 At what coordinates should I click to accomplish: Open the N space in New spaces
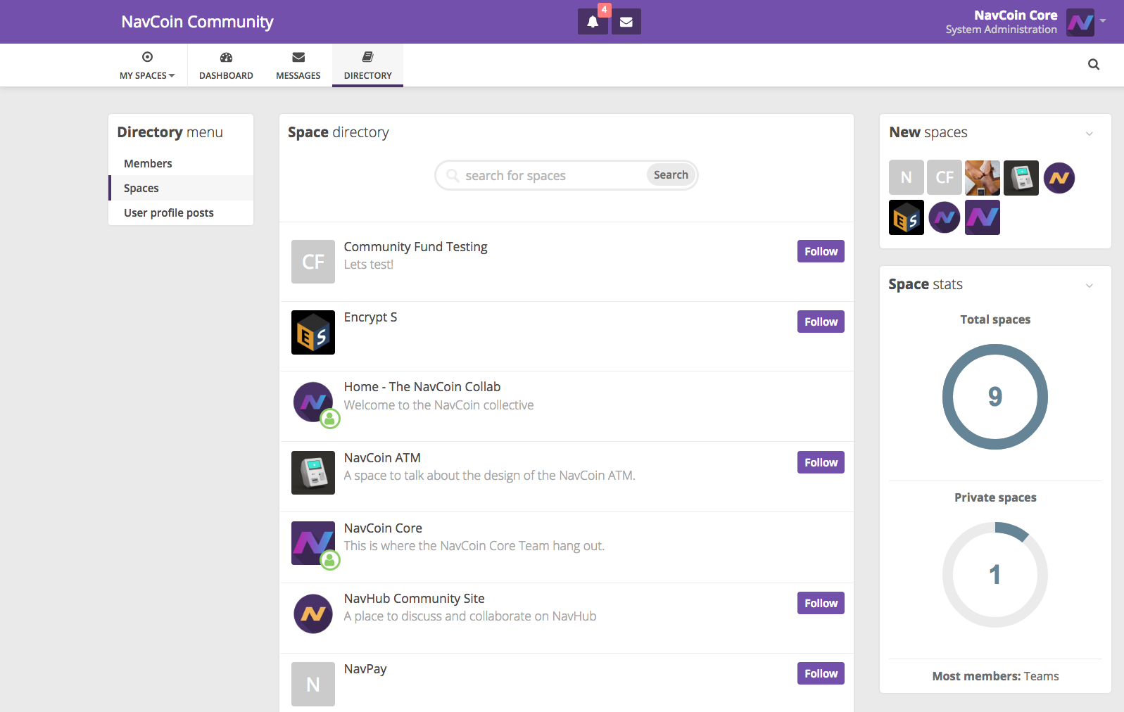tap(907, 178)
